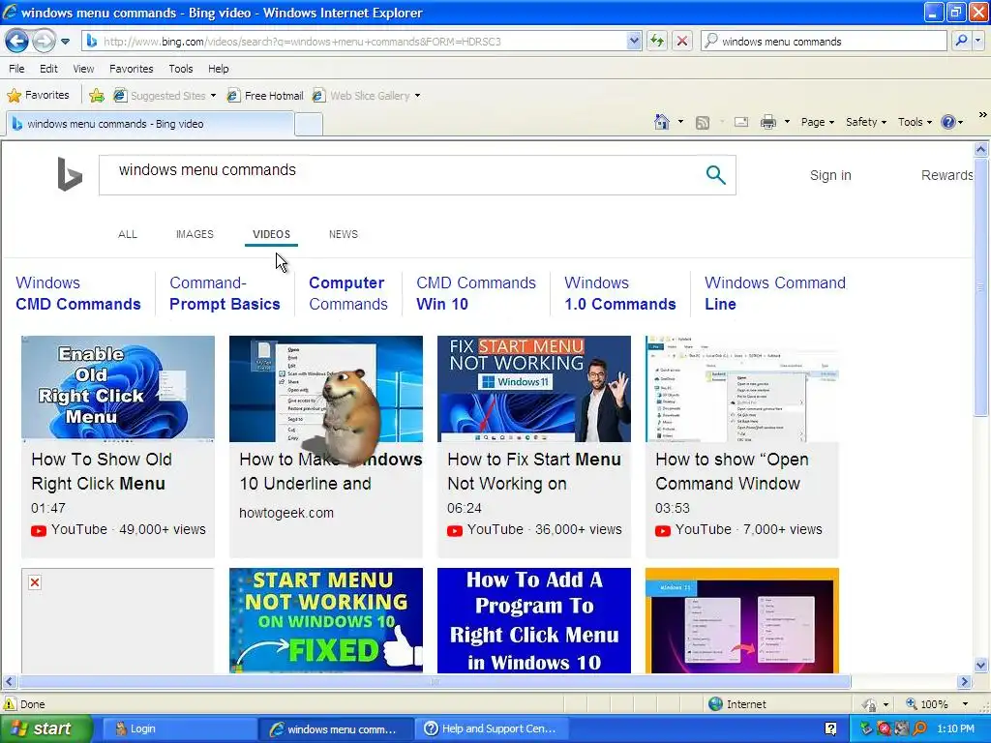Switch to the IMAGES tab

(195, 234)
